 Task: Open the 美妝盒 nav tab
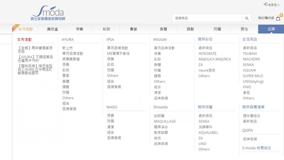click(x=53, y=29)
